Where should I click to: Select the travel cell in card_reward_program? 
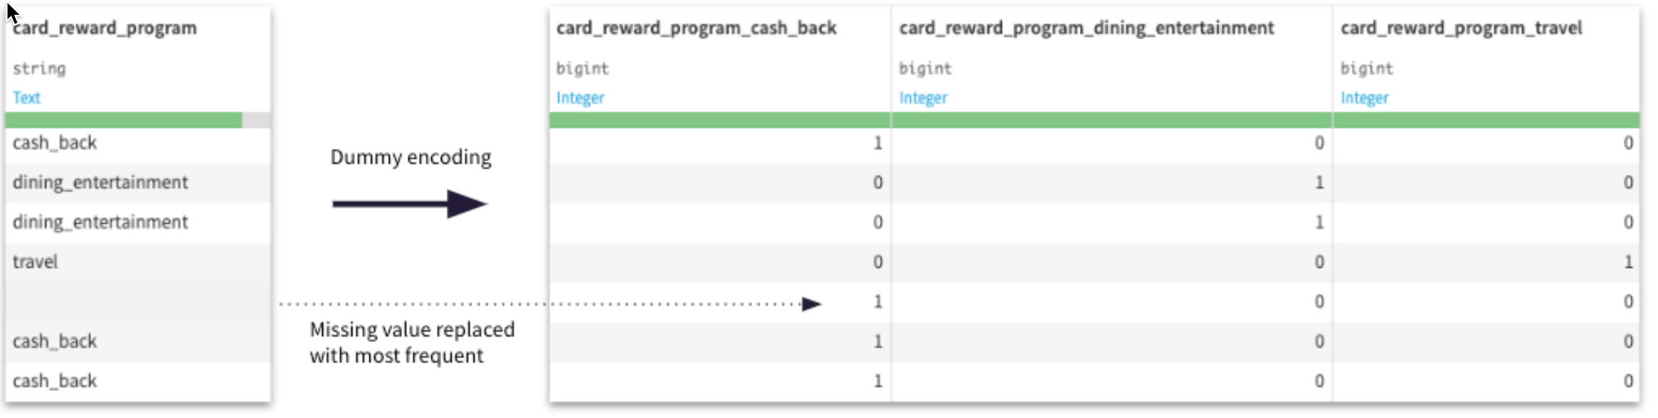click(36, 262)
